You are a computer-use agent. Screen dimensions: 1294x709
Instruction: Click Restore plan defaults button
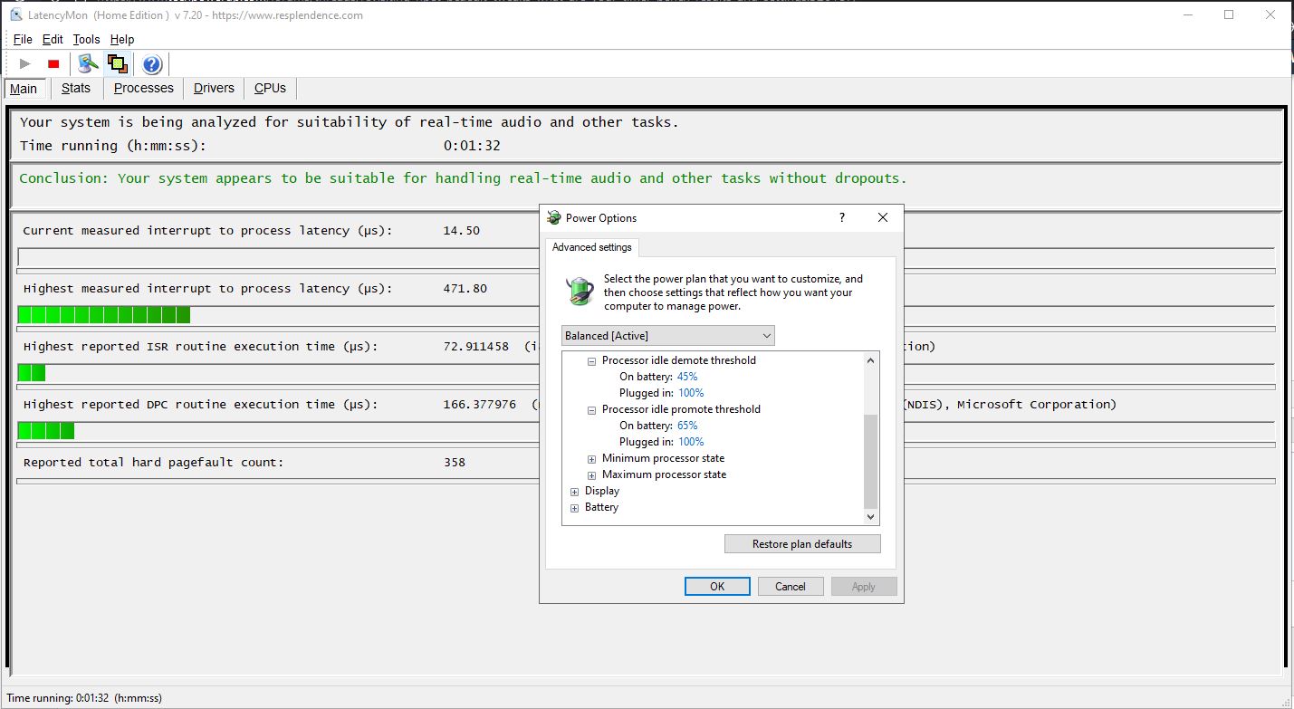[802, 544]
